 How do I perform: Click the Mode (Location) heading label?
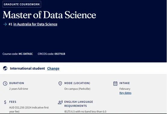(77, 83)
